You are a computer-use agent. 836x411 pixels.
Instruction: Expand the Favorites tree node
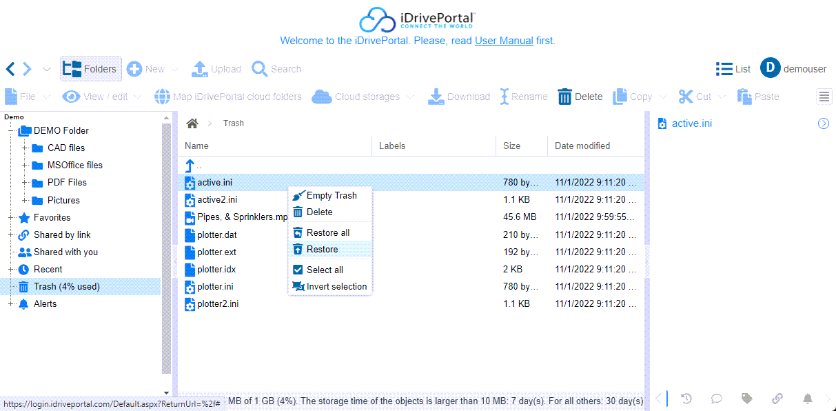[x=11, y=218]
